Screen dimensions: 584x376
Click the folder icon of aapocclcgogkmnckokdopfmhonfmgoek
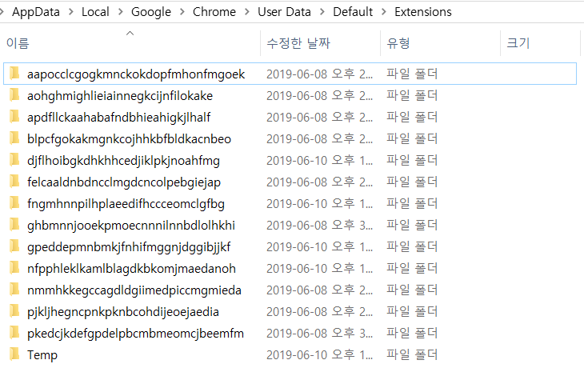pos(14,73)
